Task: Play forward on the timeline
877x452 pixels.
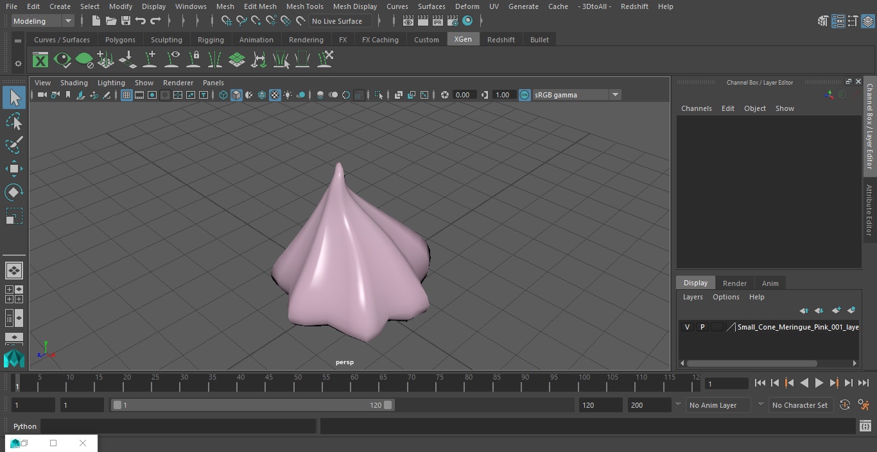Action: pos(819,383)
